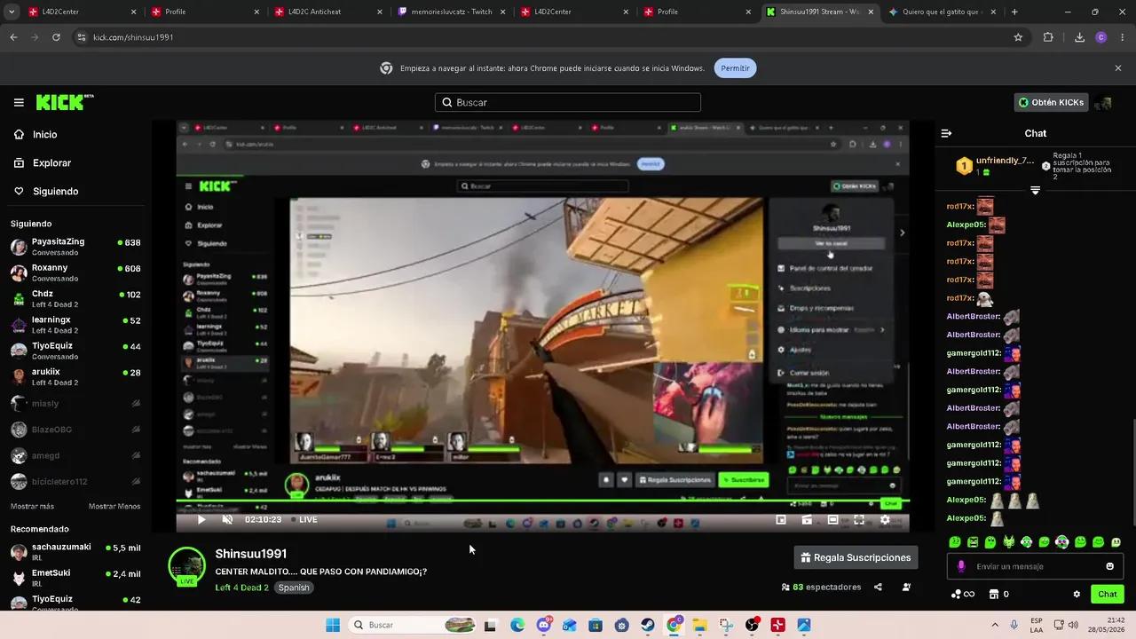Image resolution: width=1136 pixels, height=639 pixels.
Task: Bookmark this page star icon
Action: [x=1018, y=37]
